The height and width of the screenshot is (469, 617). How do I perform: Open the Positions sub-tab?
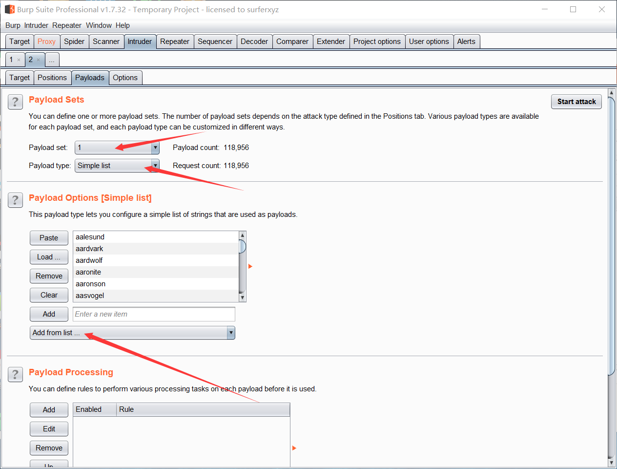(x=52, y=78)
